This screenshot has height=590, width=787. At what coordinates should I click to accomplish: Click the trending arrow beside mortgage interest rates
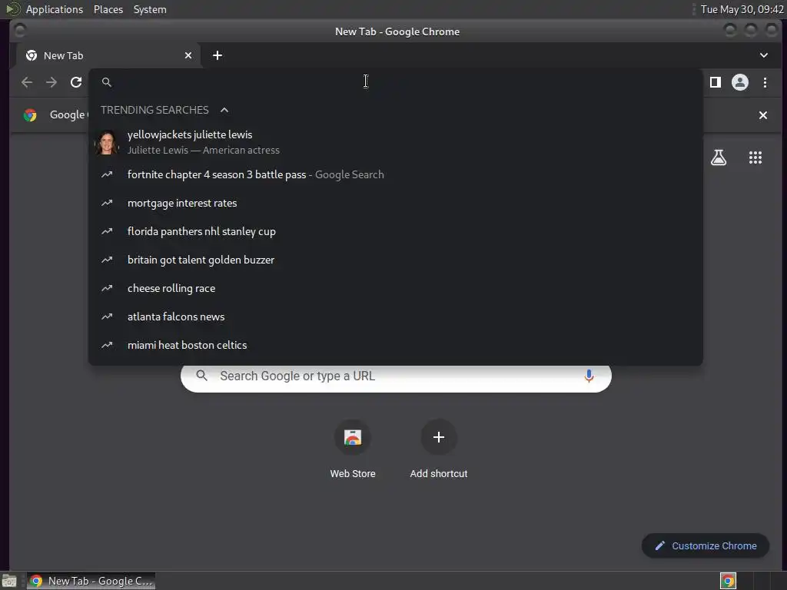tap(107, 203)
